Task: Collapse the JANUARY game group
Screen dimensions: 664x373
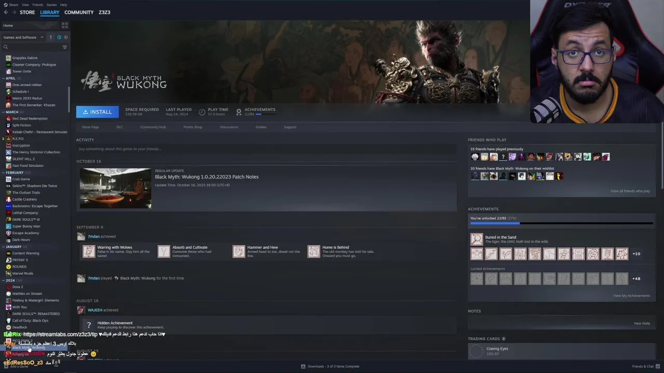Action: point(13,247)
